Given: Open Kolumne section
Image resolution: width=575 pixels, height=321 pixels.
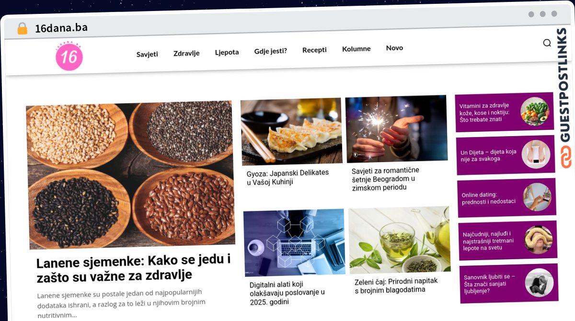Looking at the screenshot, I should [356, 49].
